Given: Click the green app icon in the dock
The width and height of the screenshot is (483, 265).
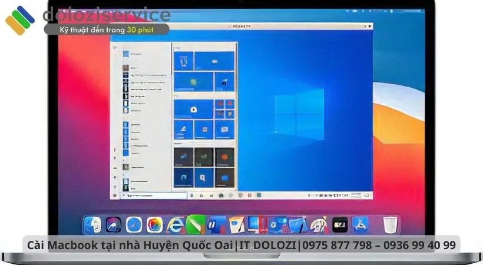Looking at the screenshot, I should 196,224.
